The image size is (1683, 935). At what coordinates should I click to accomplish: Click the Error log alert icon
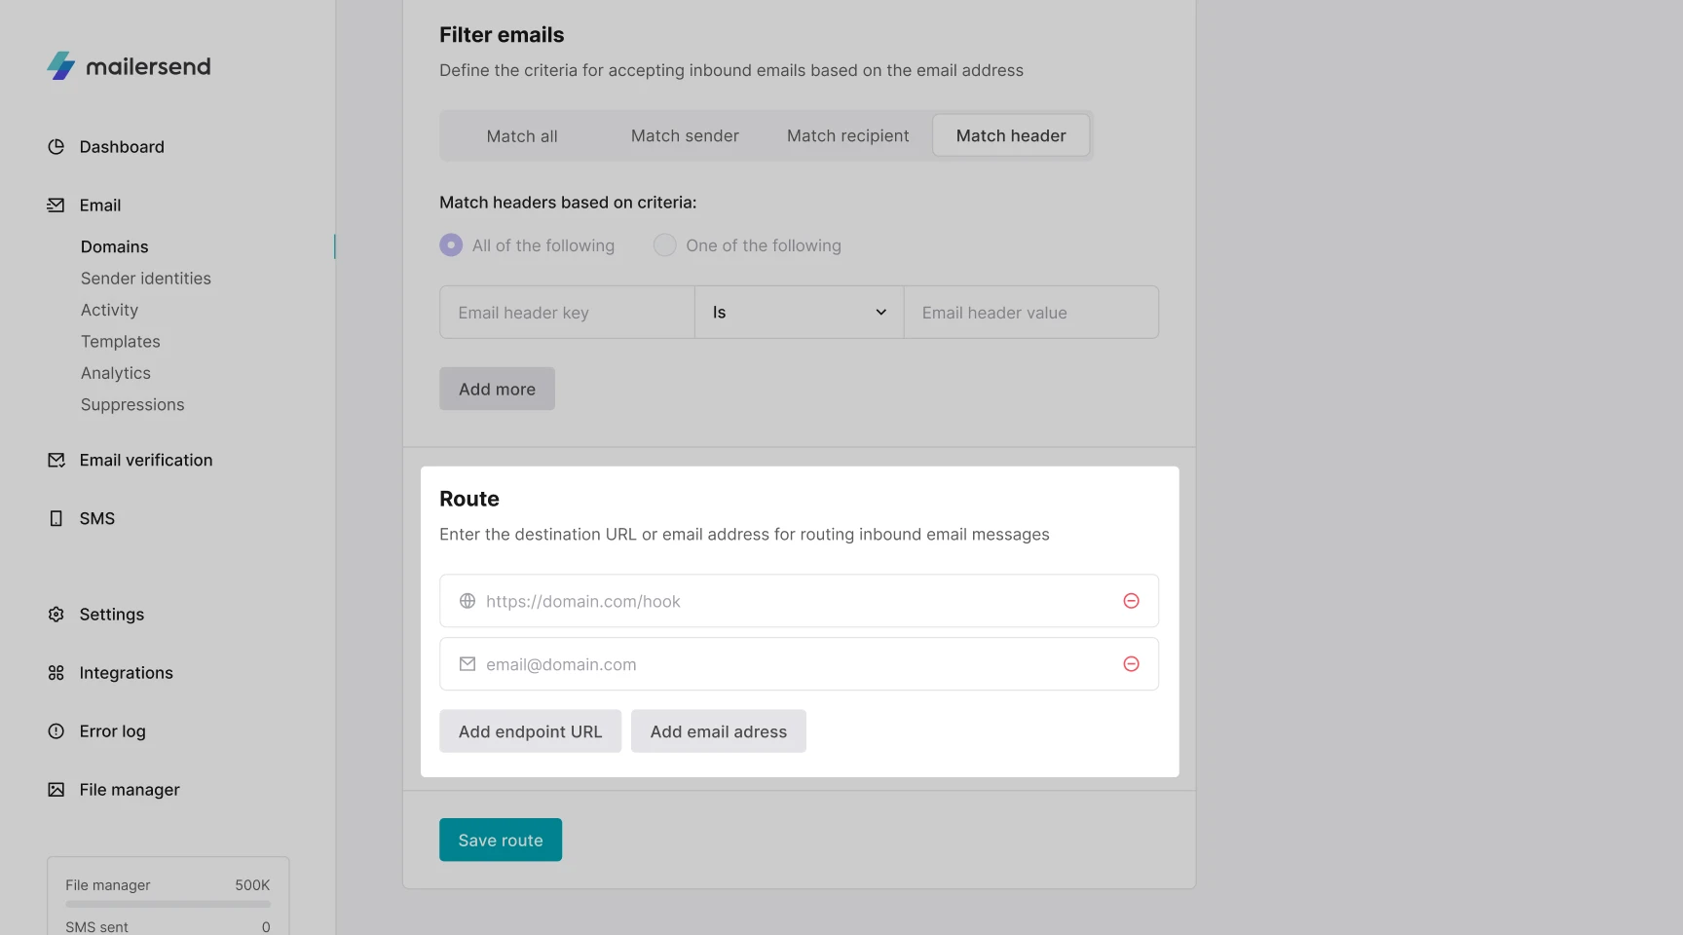coord(56,731)
